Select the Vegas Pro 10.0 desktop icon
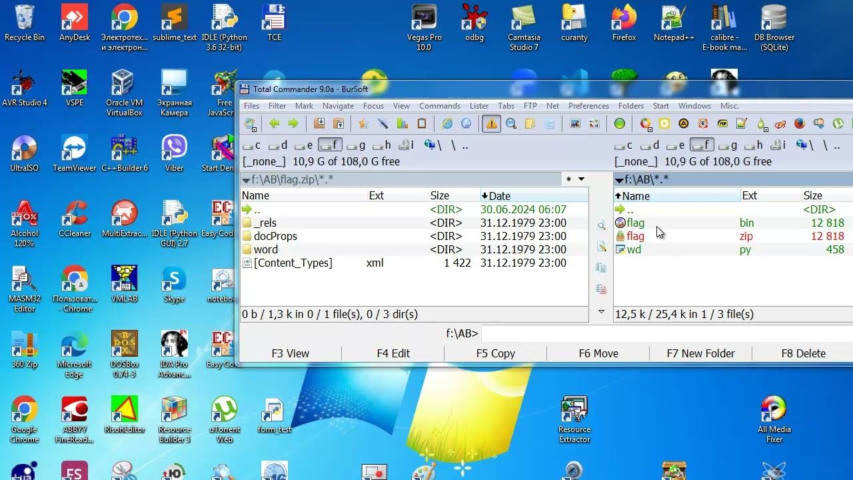This screenshot has height=480, width=853. [x=425, y=28]
